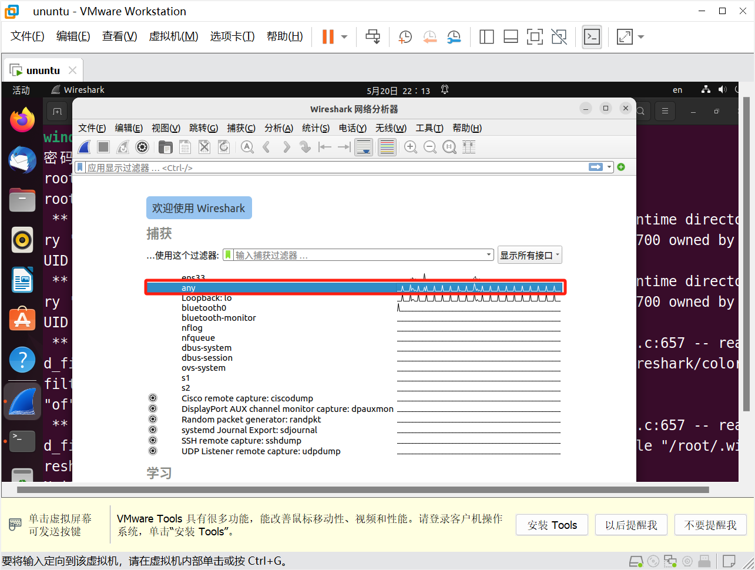The height and width of the screenshot is (570, 755).
Task: Click the 以后提醒我 button
Action: pos(631,525)
